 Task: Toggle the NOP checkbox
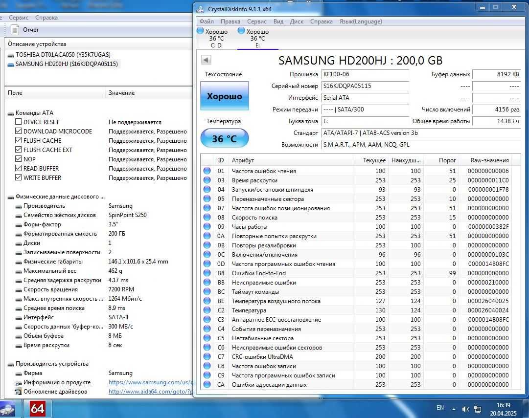(x=18, y=159)
